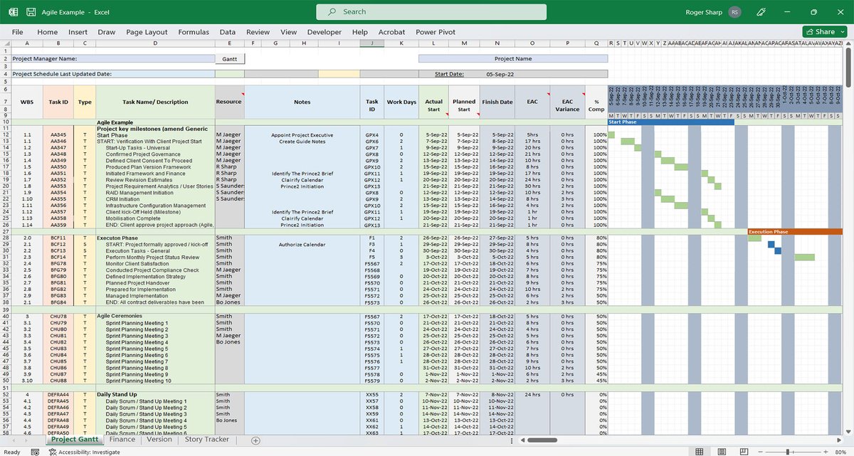Open the Home tab
854x456 pixels.
click(x=48, y=32)
